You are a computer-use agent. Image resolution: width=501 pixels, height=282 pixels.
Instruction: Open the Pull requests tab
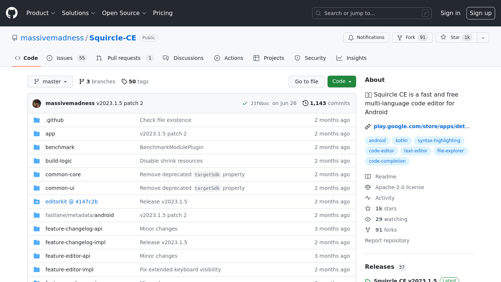[x=125, y=58]
